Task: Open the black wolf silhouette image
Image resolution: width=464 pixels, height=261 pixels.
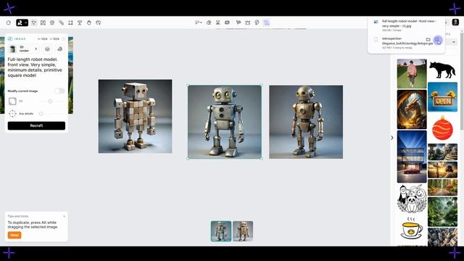Action: [x=442, y=70]
